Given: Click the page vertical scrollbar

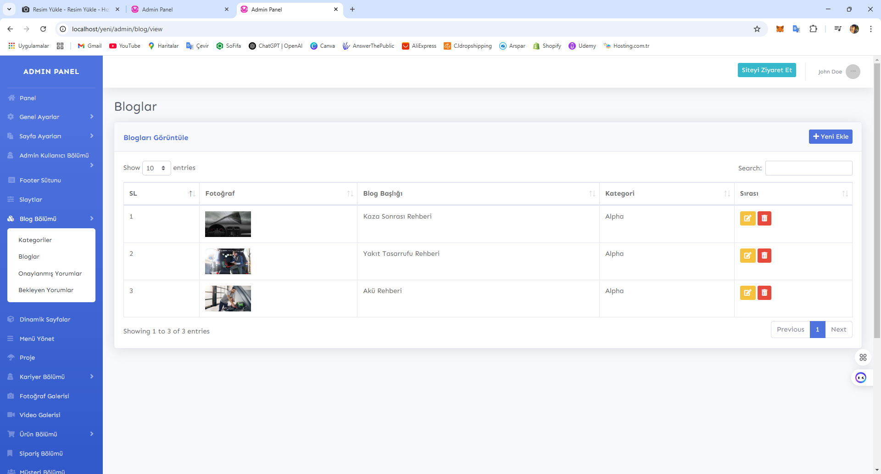Looking at the screenshot, I should pyautogui.click(x=877, y=200).
